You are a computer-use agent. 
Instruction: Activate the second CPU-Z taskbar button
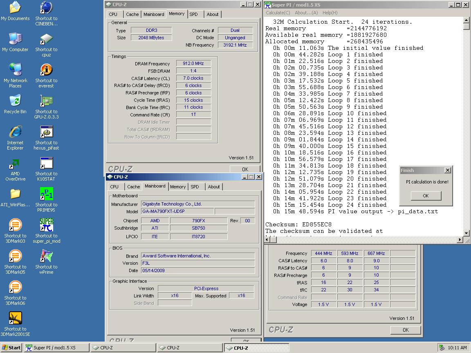pos(190,348)
